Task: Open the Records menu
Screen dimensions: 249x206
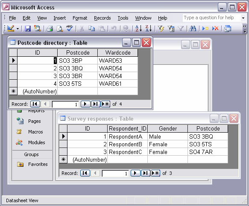Action: [x=103, y=18]
